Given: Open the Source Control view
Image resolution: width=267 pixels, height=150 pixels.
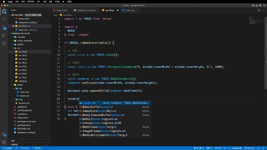Looking at the screenshot, I should pyautogui.click(x=4, y=27).
